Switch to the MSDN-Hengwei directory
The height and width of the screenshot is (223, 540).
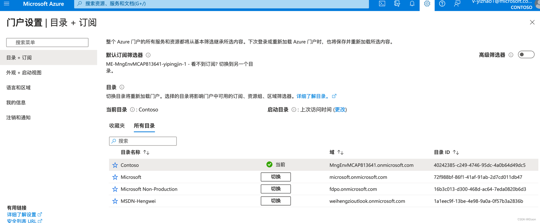[x=276, y=201]
